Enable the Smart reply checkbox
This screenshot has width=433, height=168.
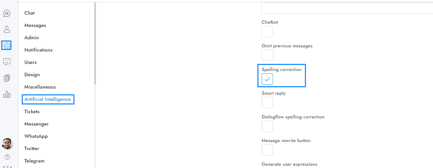[267, 103]
